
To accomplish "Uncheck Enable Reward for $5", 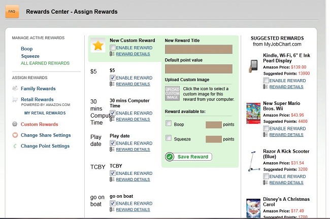I will [x=113, y=78].
